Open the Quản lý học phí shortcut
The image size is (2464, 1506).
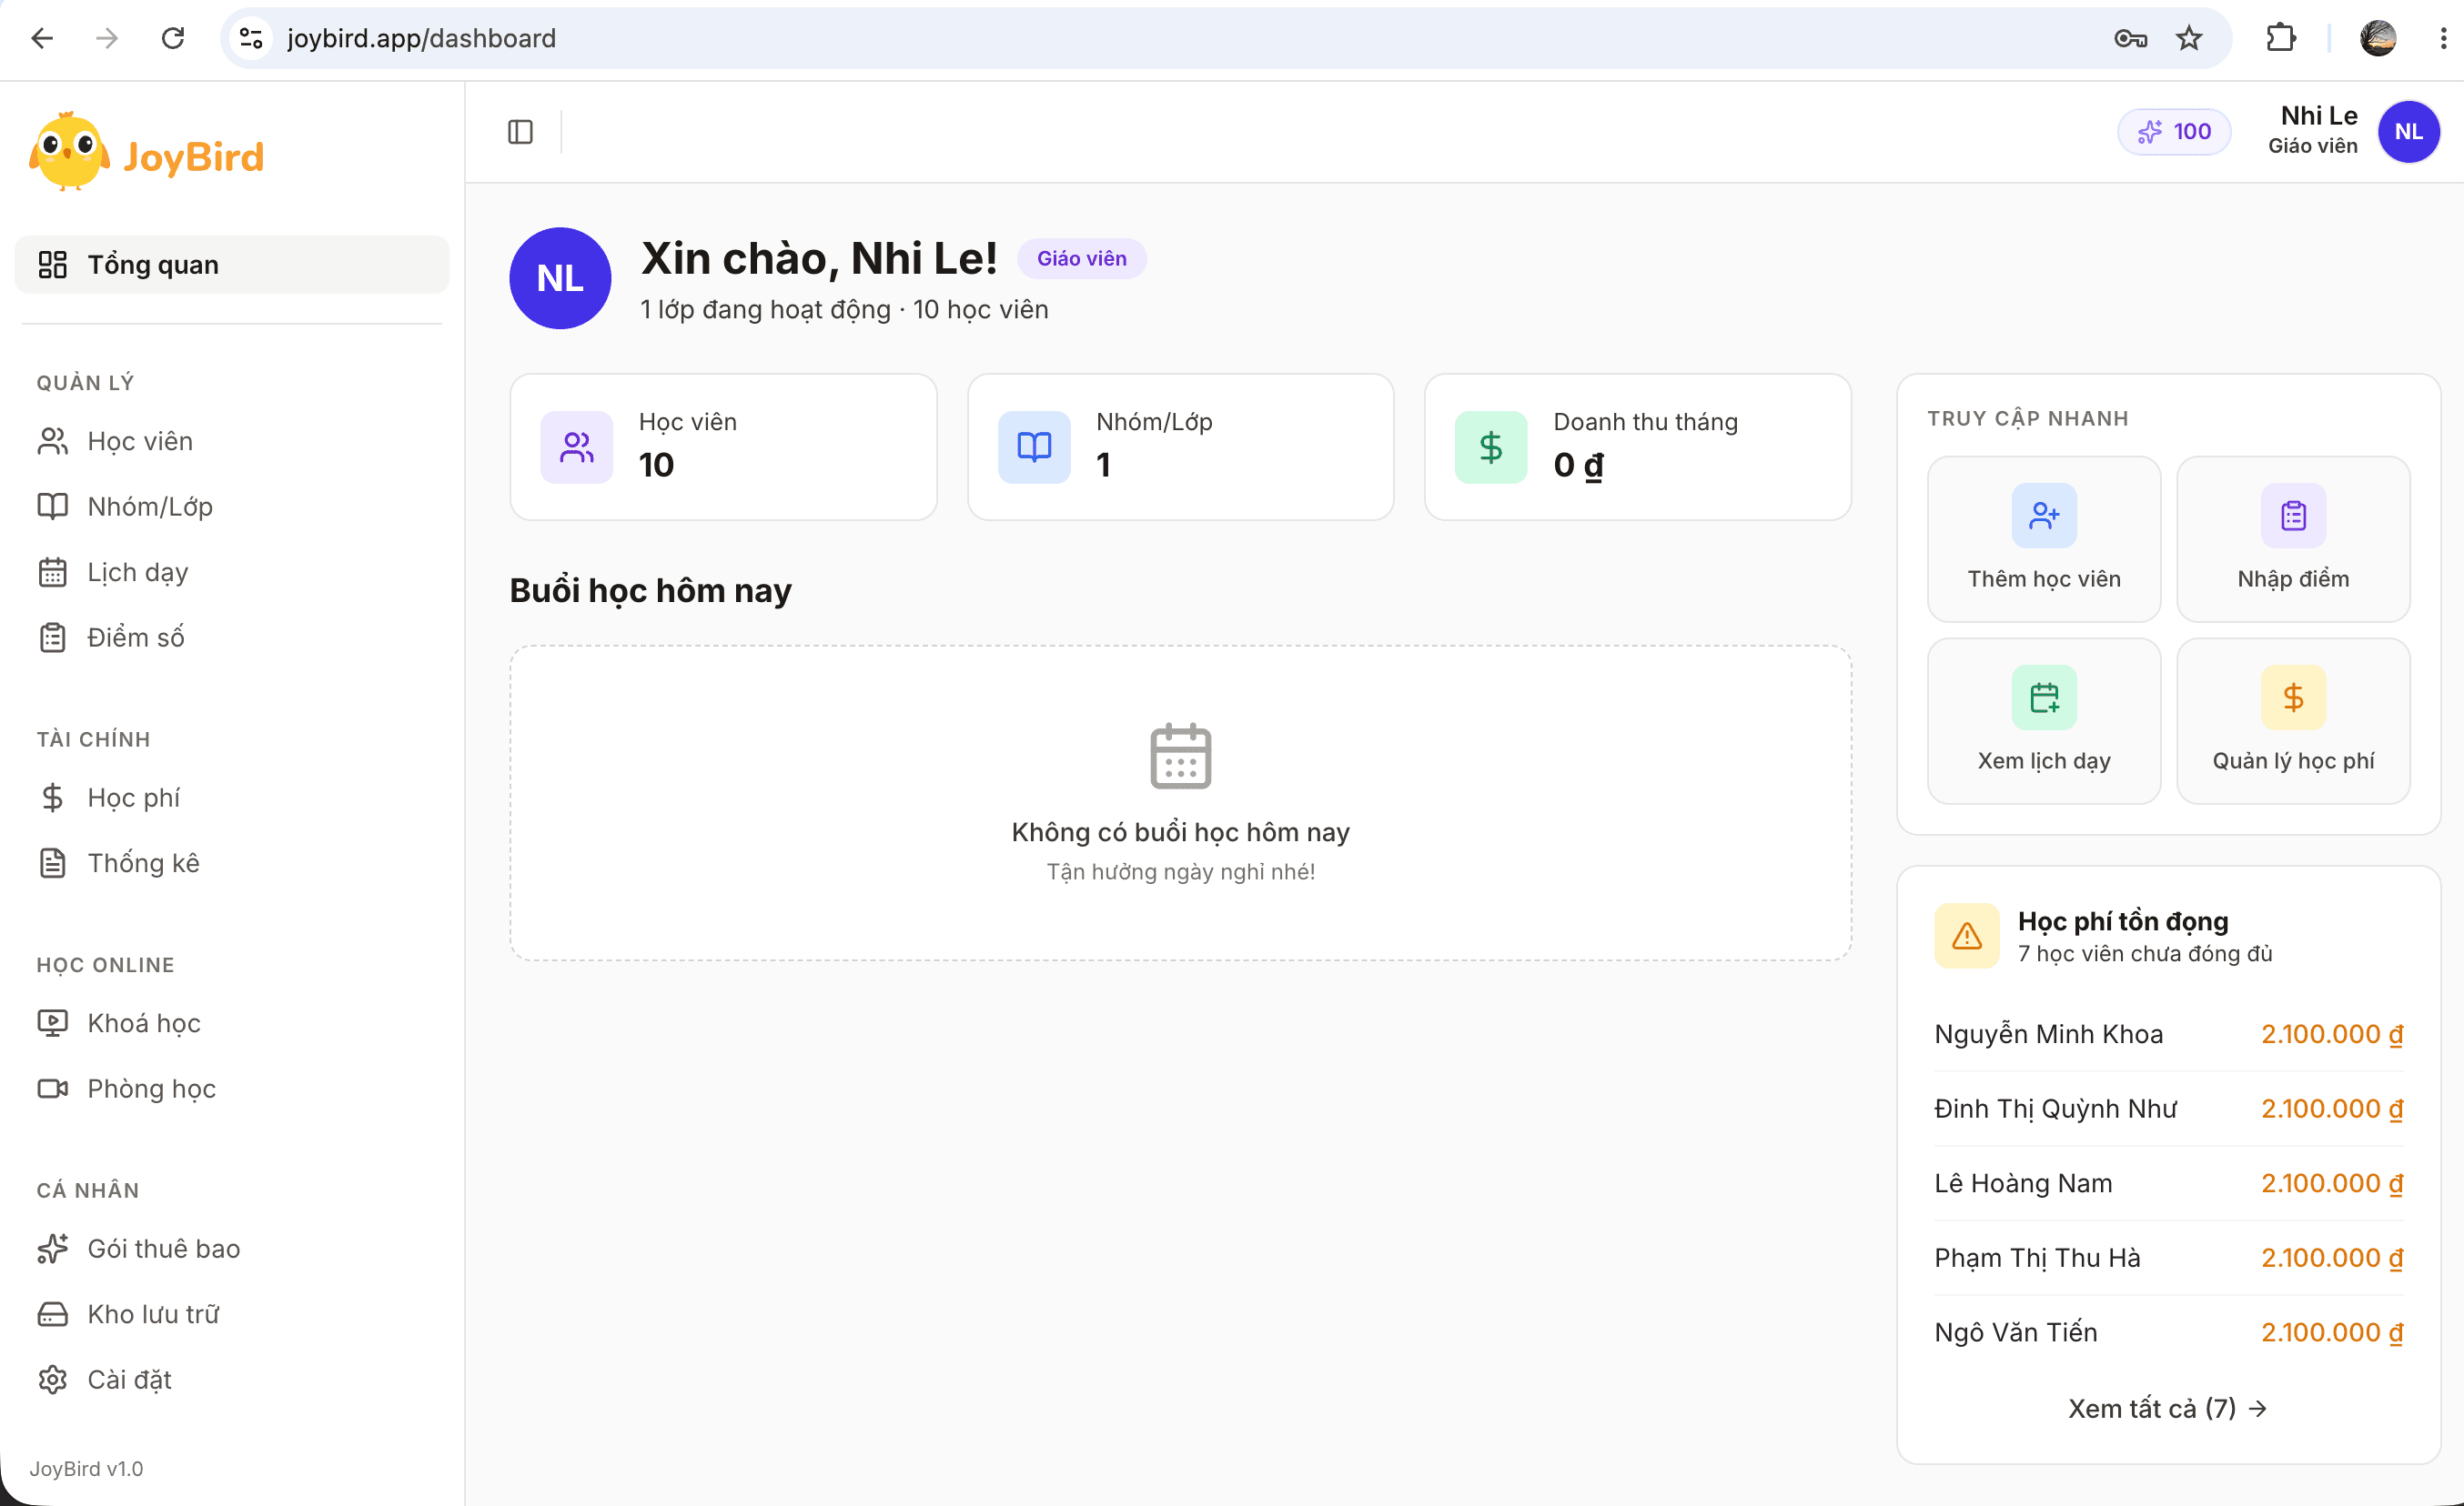2292,720
